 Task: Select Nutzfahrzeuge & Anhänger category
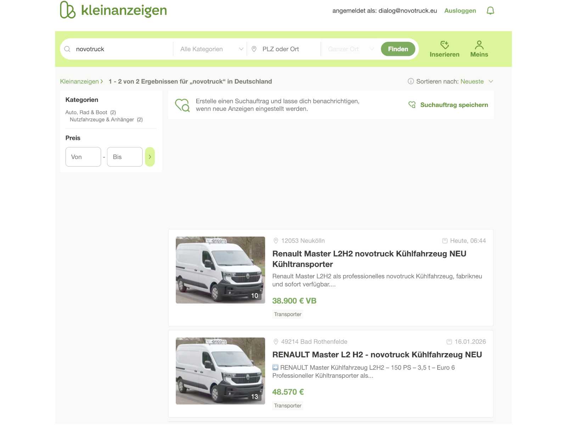click(102, 120)
